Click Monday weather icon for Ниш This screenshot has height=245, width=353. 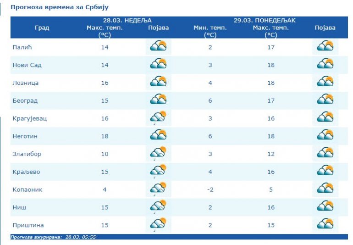(x=325, y=207)
